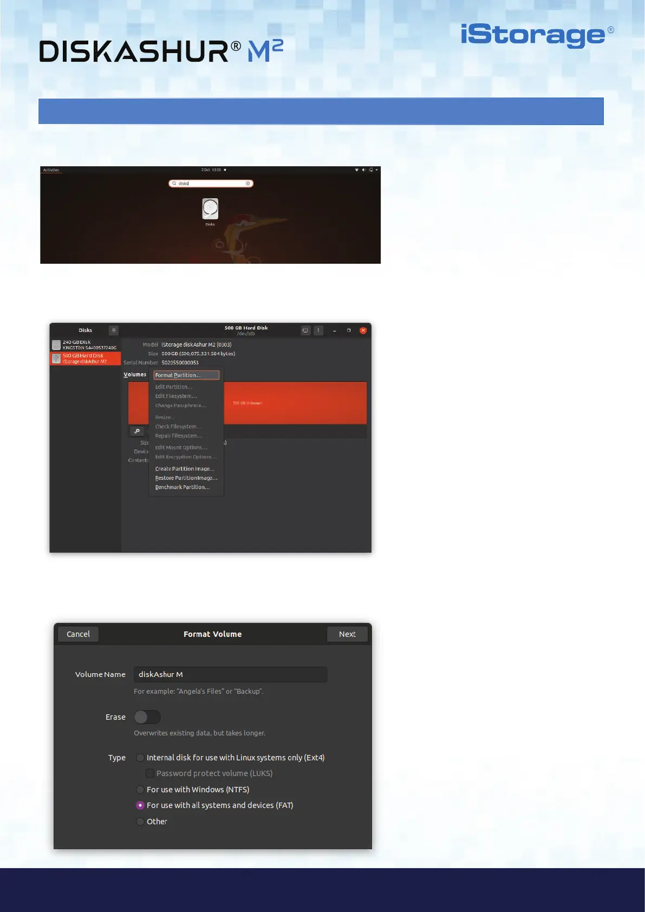The image size is (645, 912).
Task: Choose Resize... menu entry
Action: [x=165, y=418]
